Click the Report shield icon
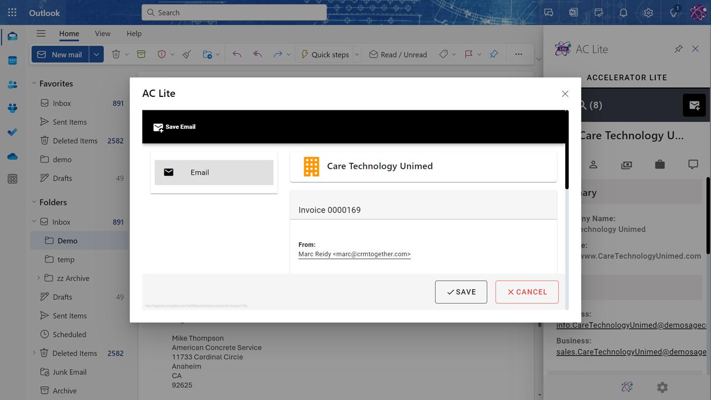The image size is (711, 400). pos(161,54)
